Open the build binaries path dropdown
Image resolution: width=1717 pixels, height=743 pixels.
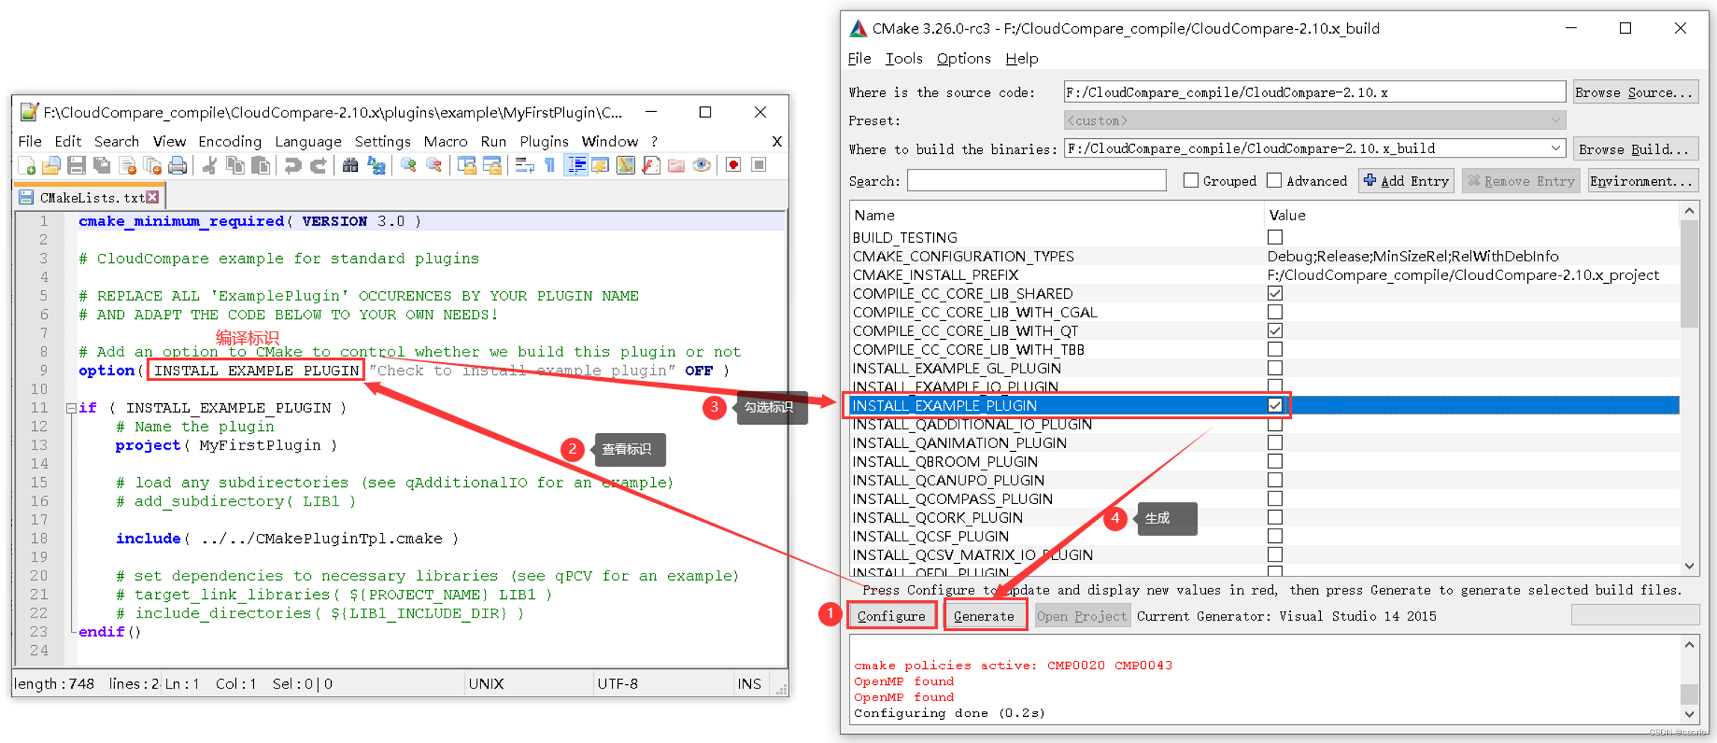coord(1555,148)
